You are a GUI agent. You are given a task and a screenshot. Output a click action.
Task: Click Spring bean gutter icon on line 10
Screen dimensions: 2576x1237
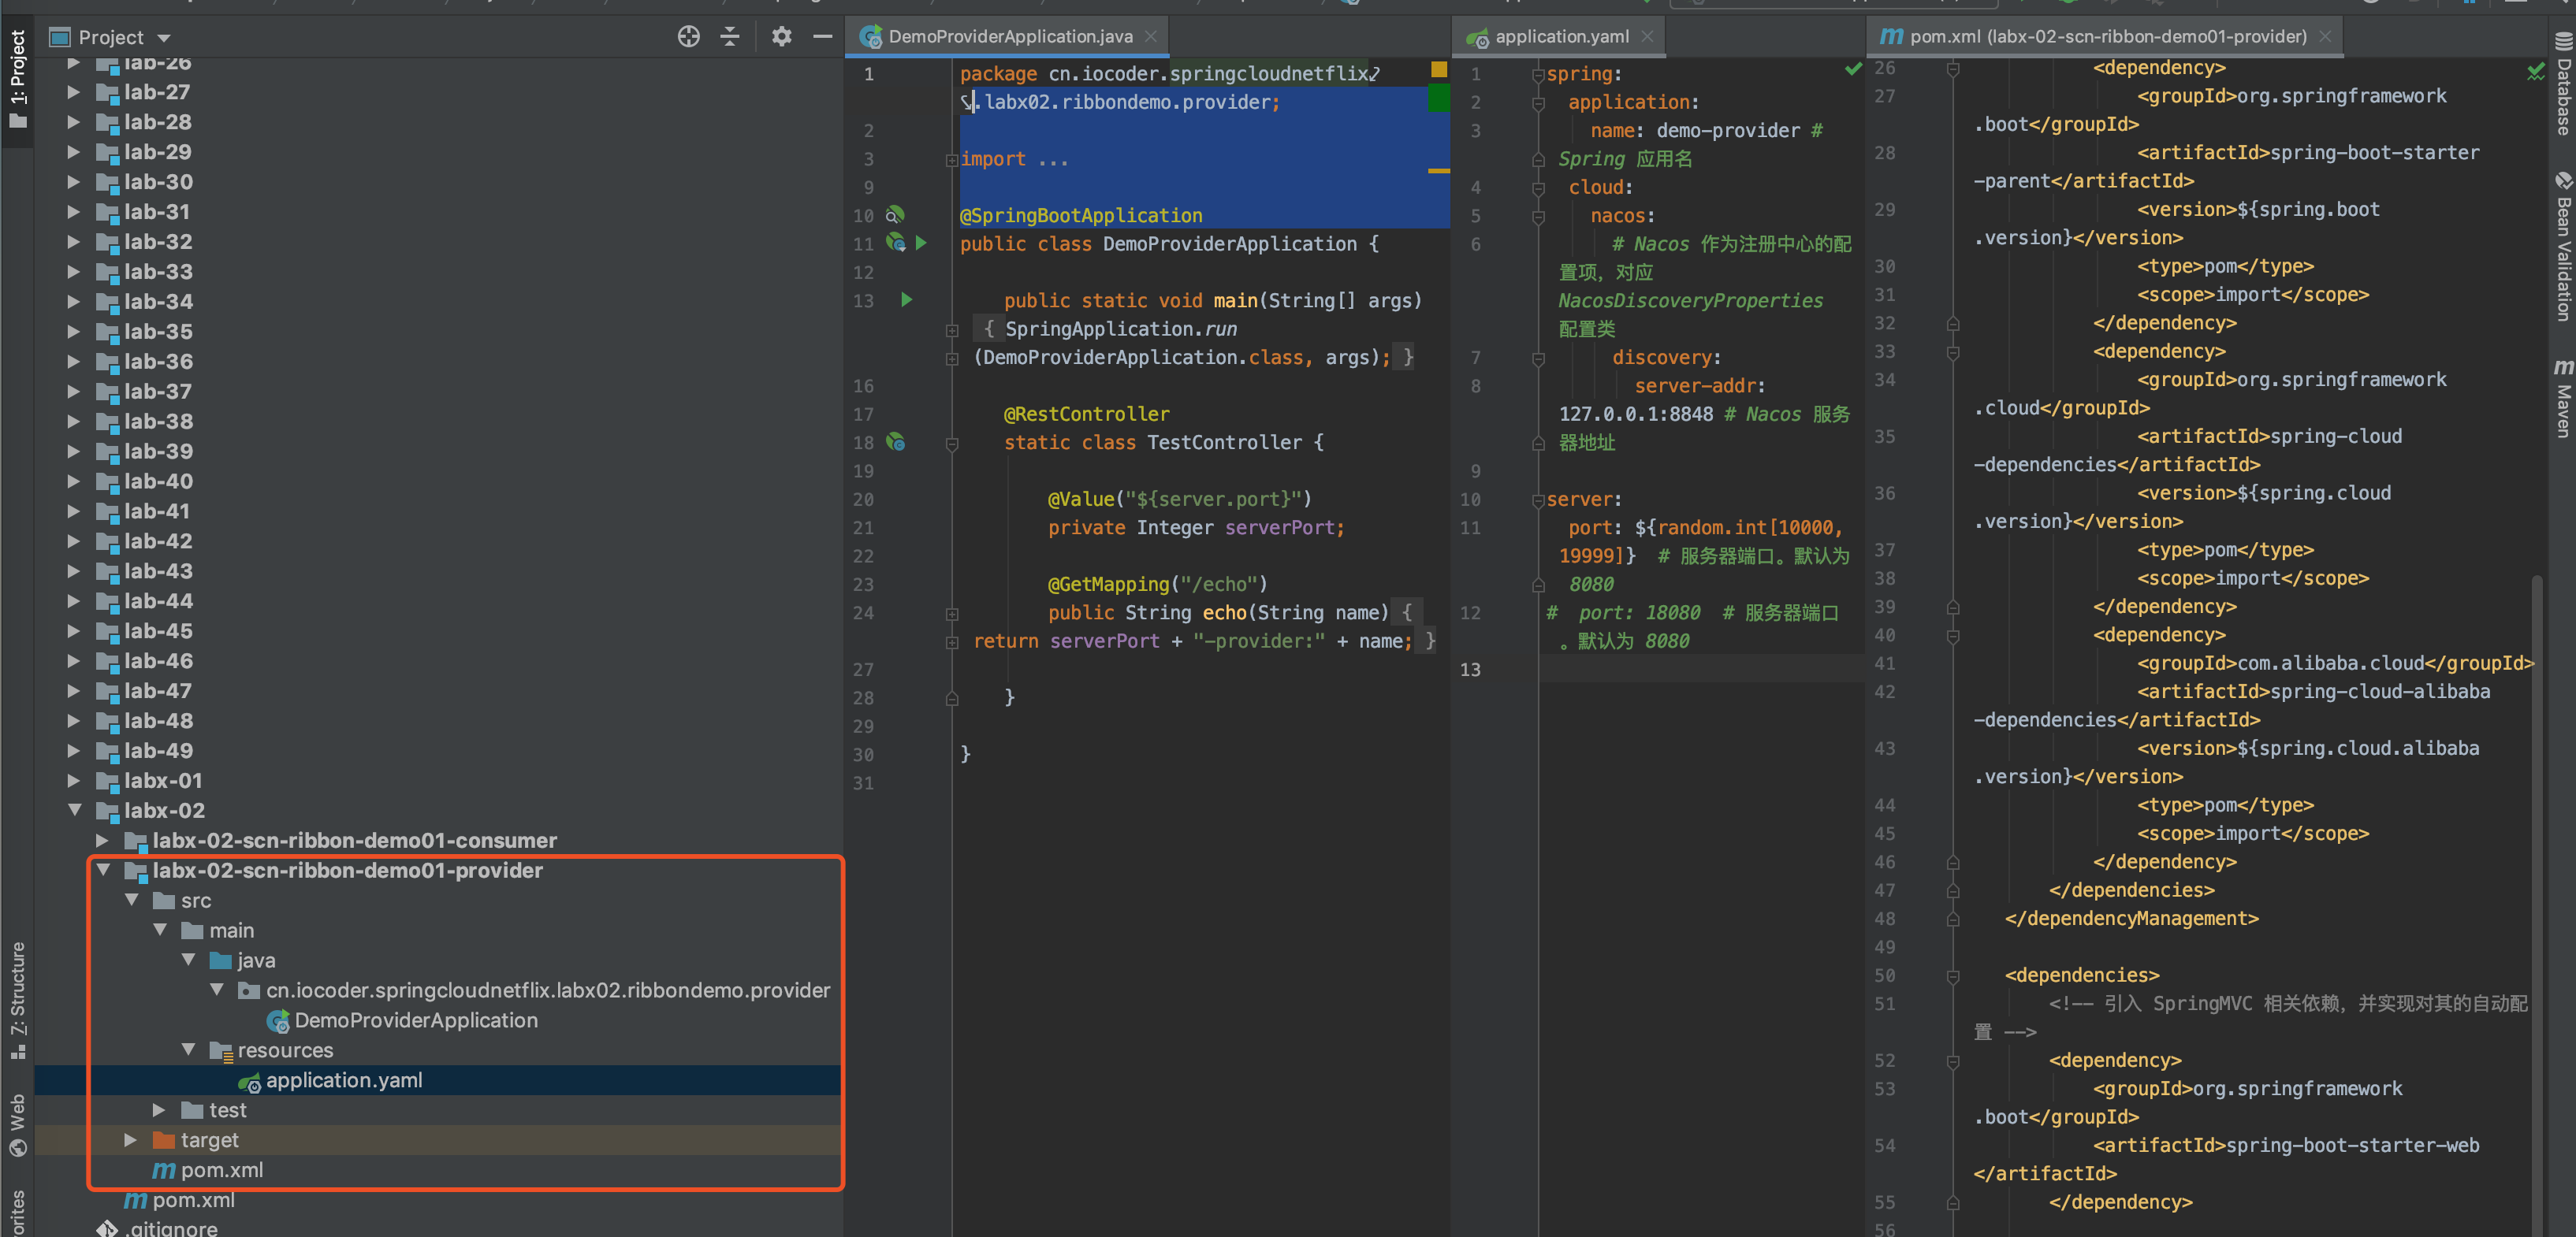point(895,215)
